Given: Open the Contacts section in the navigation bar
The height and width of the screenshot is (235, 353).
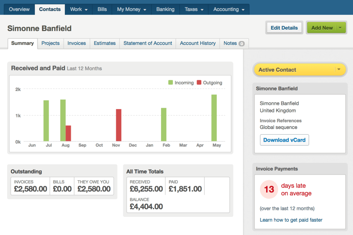Looking at the screenshot, I should 49,9.
